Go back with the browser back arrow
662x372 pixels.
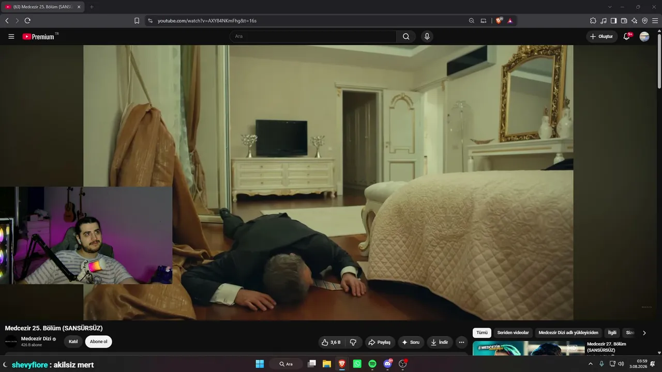7,21
